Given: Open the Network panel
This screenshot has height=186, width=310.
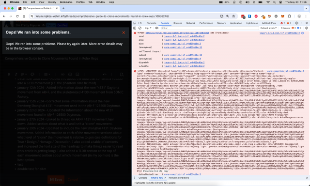Looking at the screenshot, I should point(190,23).
